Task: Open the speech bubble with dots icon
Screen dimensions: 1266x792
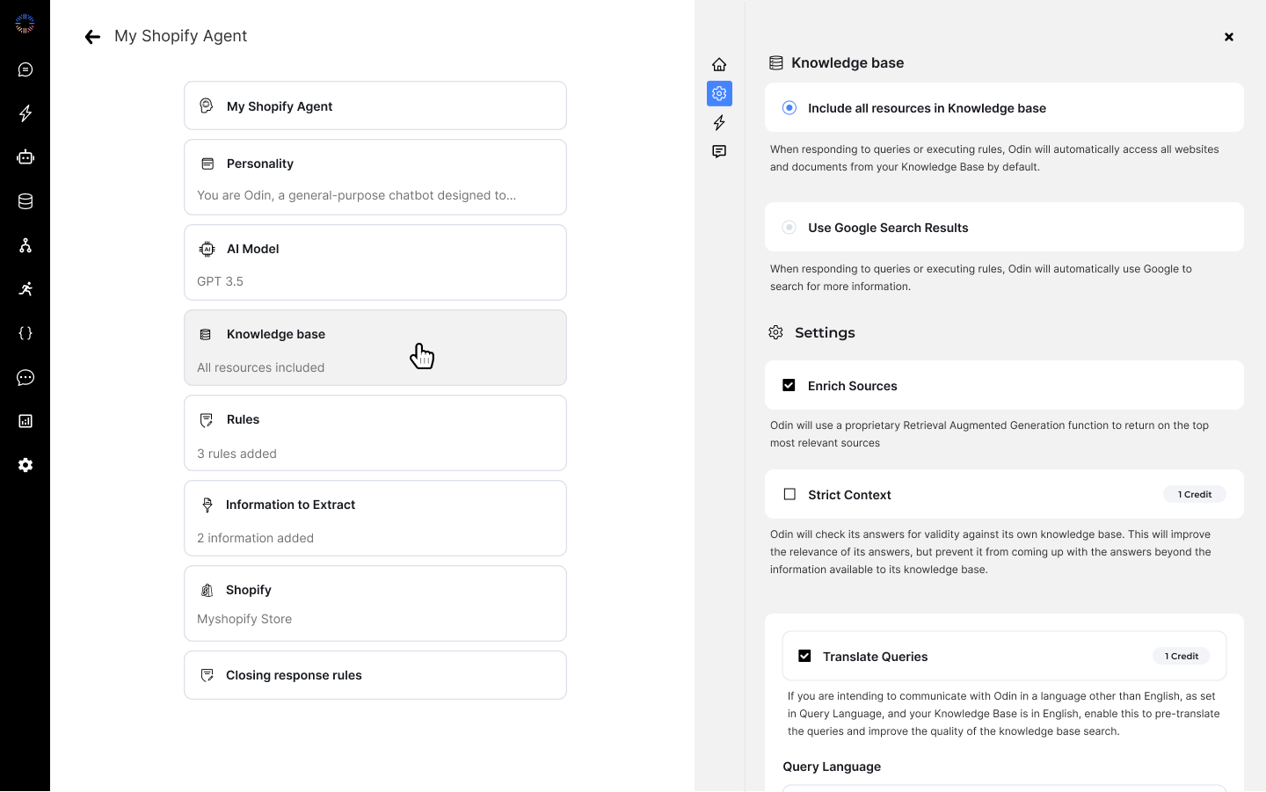Action: pos(25,377)
